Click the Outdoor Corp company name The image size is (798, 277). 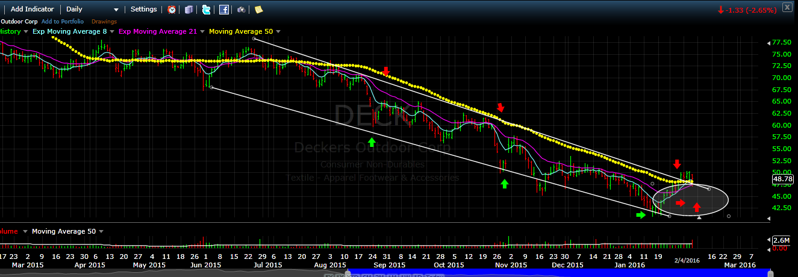[19, 21]
